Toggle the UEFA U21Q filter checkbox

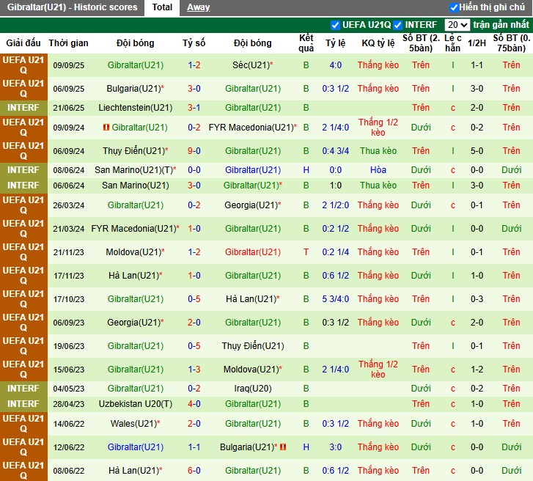click(336, 25)
